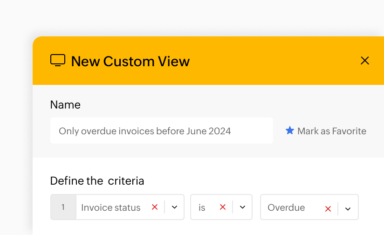Clear the 'is' comparator with red X
The width and height of the screenshot is (384, 235).
223,207
